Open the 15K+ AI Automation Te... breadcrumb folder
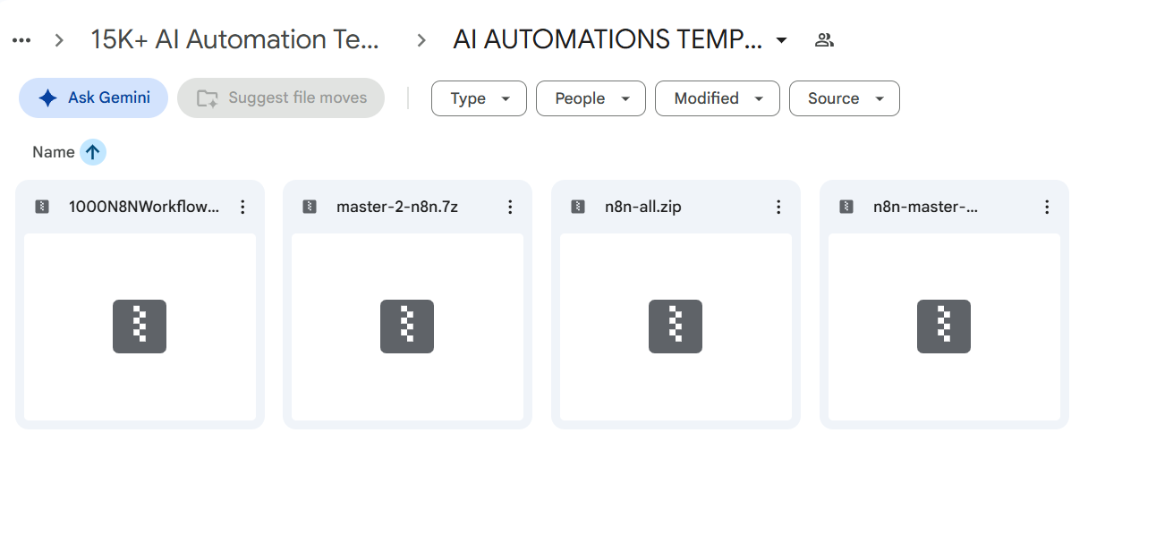 point(235,39)
